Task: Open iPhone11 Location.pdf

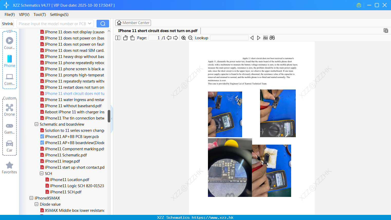Action: [x=70, y=179]
